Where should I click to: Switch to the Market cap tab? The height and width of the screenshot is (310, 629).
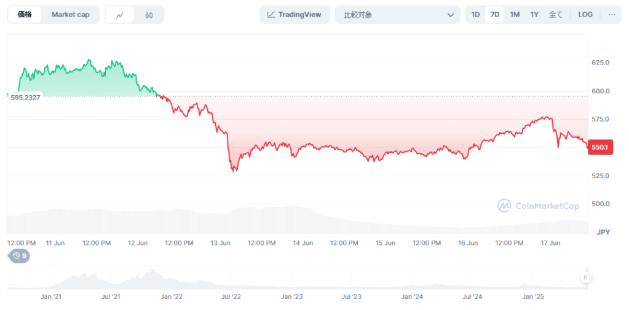(70, 15)
